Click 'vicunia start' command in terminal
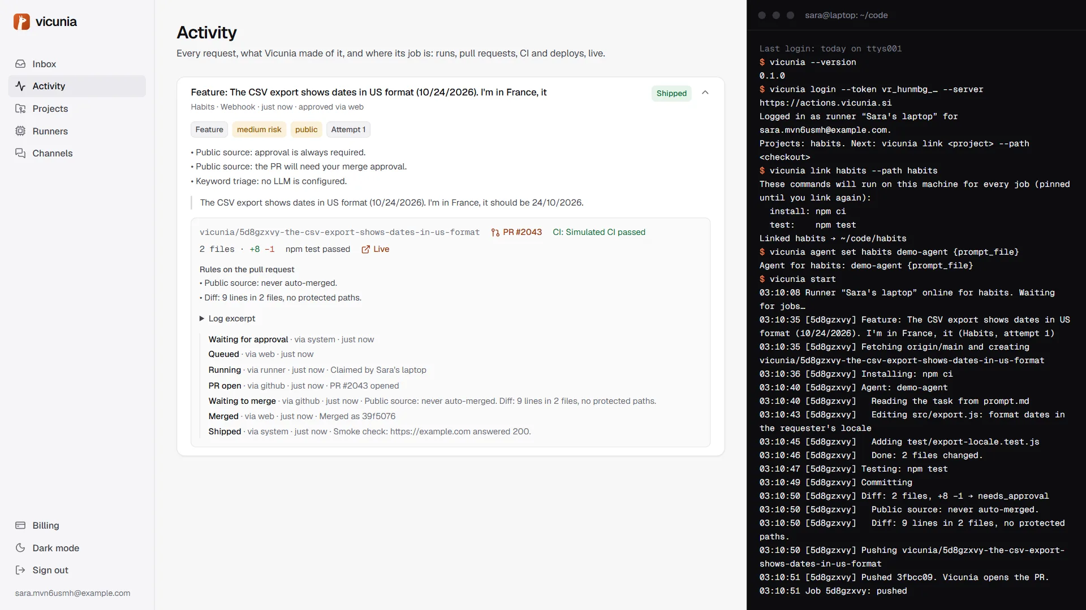The height and width of the screenshot is (610, 1086). pyautogui.click(x=802, y=279)
